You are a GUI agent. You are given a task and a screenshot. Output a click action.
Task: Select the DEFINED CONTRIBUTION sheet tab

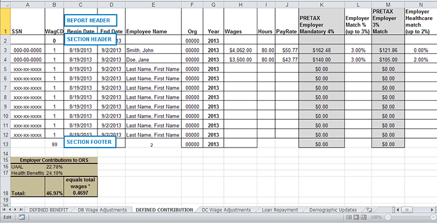[x=164, y=210]
